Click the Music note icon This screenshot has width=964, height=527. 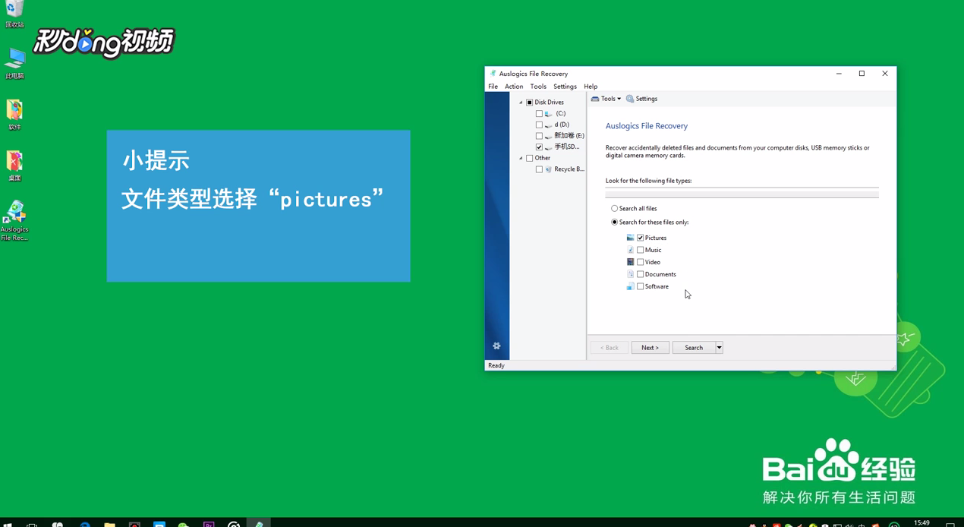(x=630, y=250)
